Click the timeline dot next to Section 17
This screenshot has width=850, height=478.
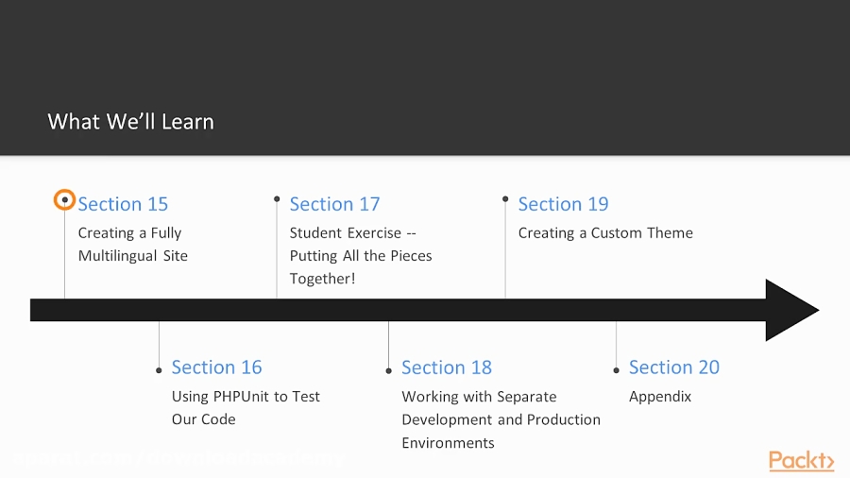tap(277, 199)
